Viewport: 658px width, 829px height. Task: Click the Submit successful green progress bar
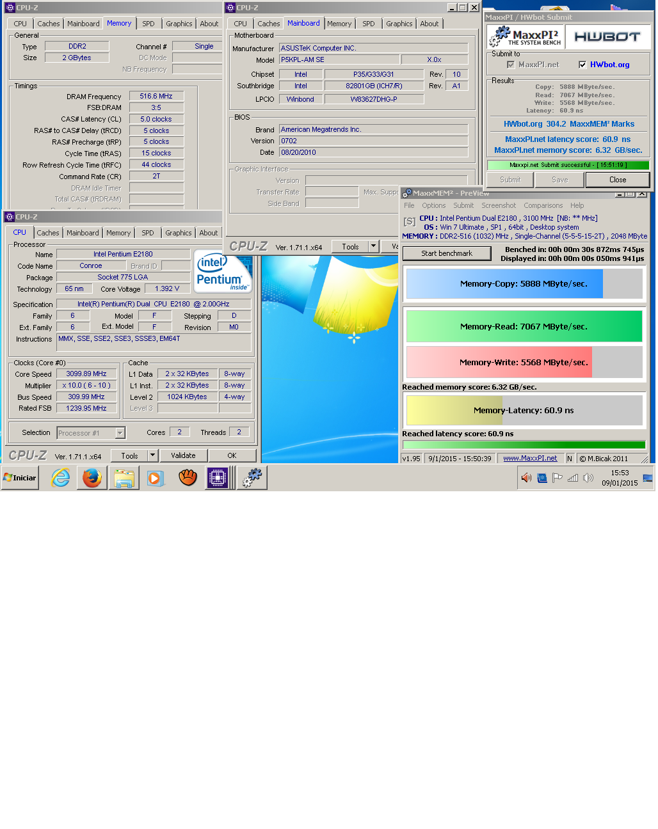568,165
